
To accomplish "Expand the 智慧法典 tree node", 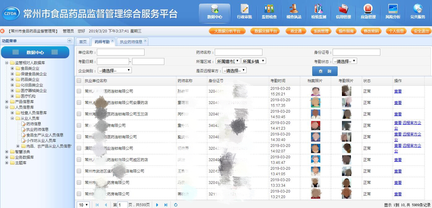I will 7,152.
